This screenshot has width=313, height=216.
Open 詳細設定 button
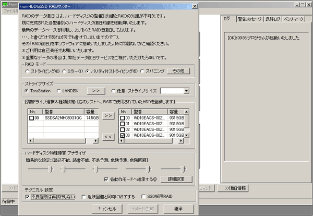click(x=176, y=179)
